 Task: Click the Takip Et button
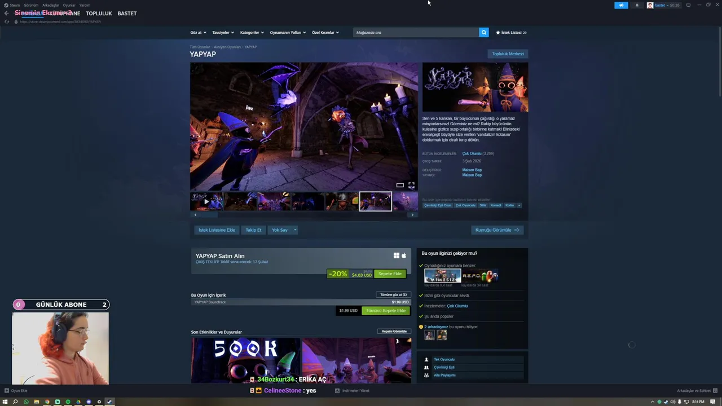253,230
